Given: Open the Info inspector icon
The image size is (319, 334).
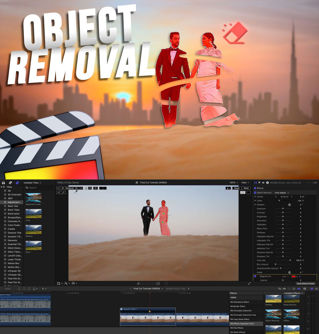Looking at the screenshot, I should click(x=267, y=183).
